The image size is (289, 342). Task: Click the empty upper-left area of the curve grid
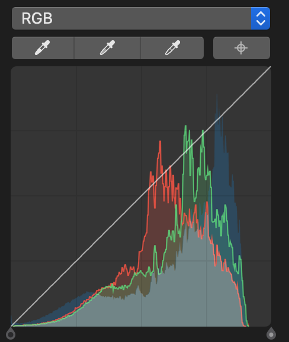point(44,98)
